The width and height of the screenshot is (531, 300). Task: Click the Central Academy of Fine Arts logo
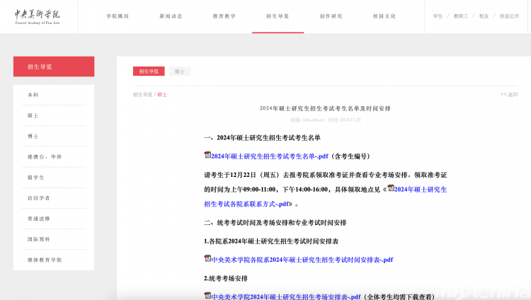38,16
